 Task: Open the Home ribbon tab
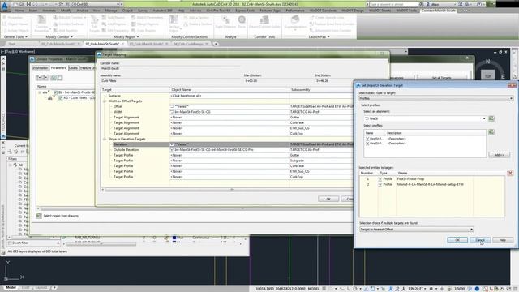click(x=19, y=11)
